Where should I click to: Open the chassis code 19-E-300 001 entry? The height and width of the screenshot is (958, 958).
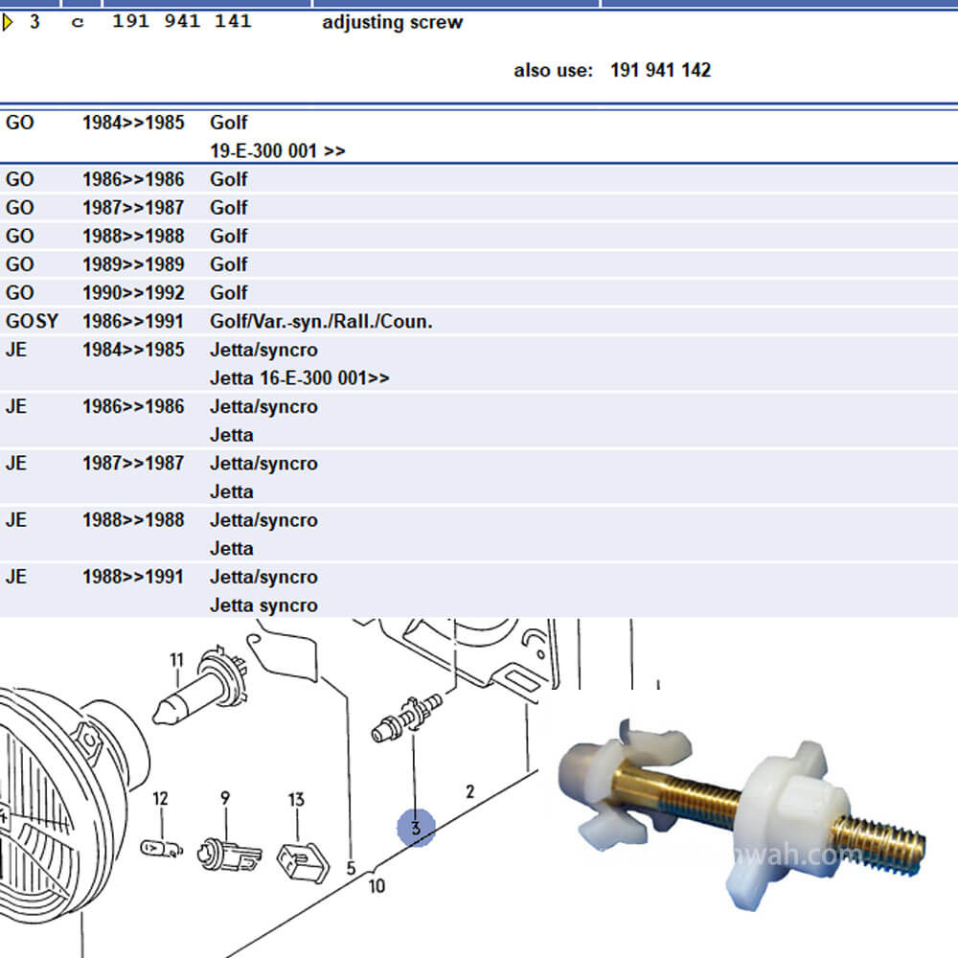pyautogui.click(x=278, y=150)
